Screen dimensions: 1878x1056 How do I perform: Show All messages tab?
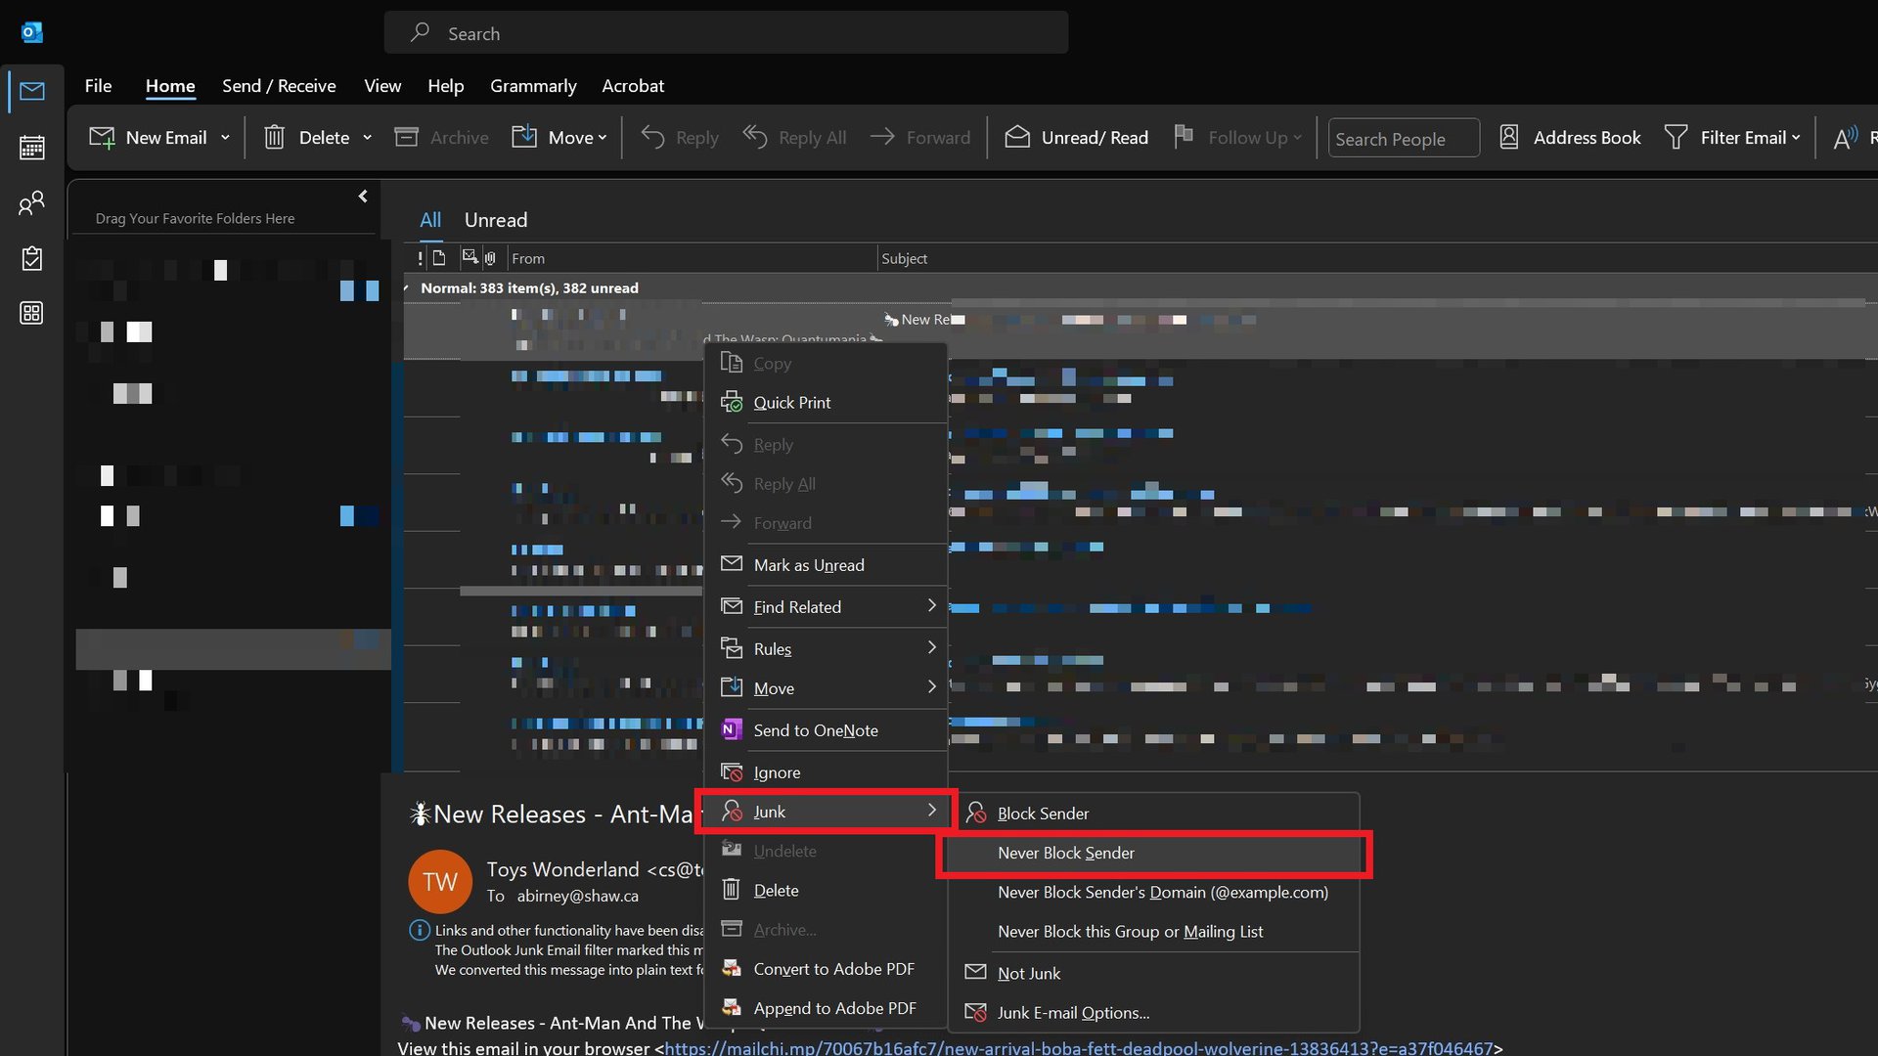[430, 220]
